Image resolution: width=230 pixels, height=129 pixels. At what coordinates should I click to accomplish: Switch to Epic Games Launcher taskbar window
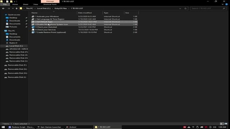49,127
